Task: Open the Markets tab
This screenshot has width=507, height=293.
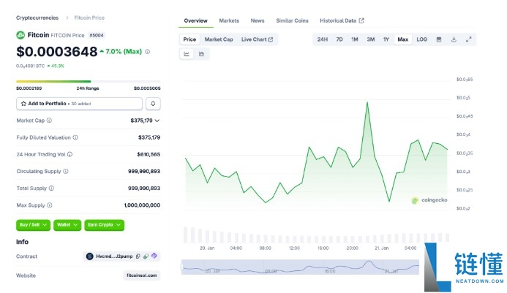Action: (229, 20)
